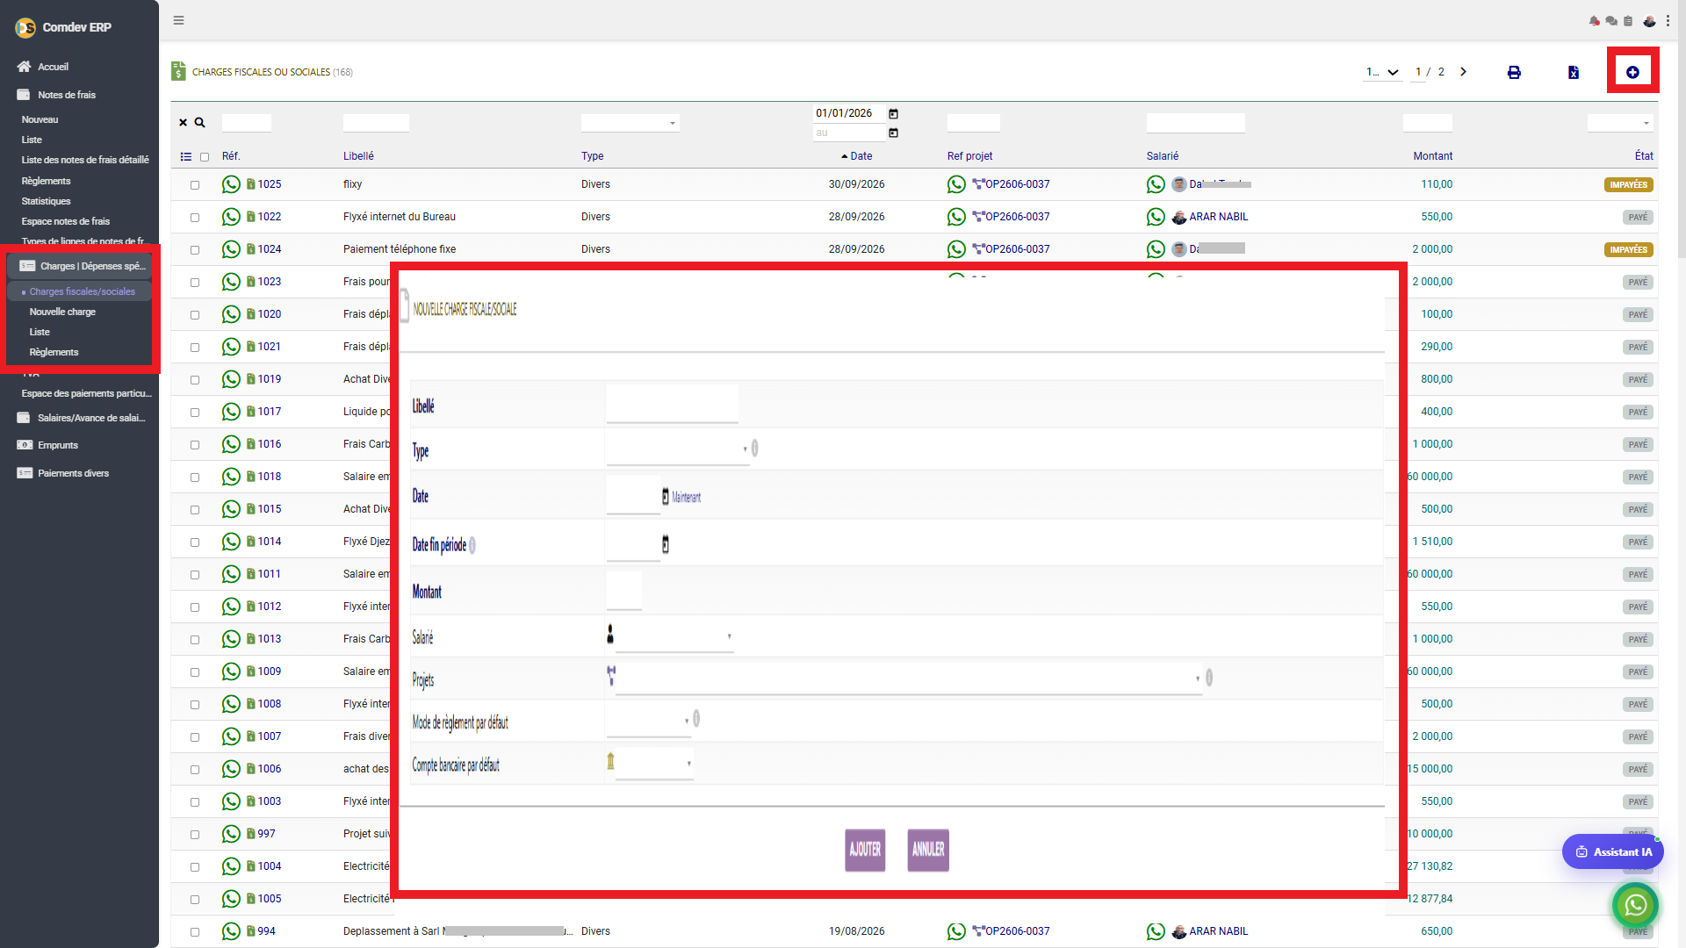The image size is (1686, 948).
Task: Open reference 1025 link
Action: (269, 184)
